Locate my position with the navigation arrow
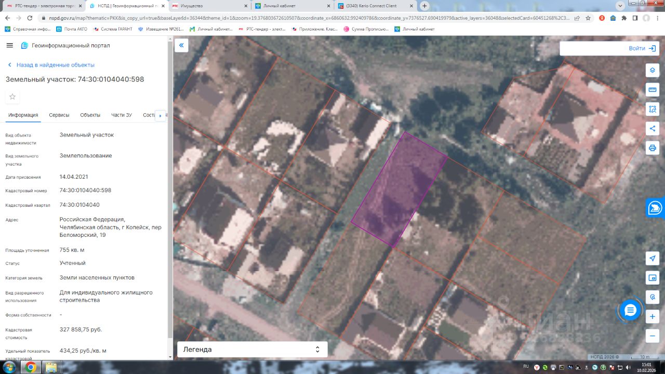 pyautogui.click(x=653, y=258)
